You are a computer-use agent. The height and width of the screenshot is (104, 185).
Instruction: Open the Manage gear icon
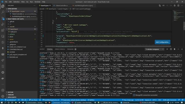(3, 96)
